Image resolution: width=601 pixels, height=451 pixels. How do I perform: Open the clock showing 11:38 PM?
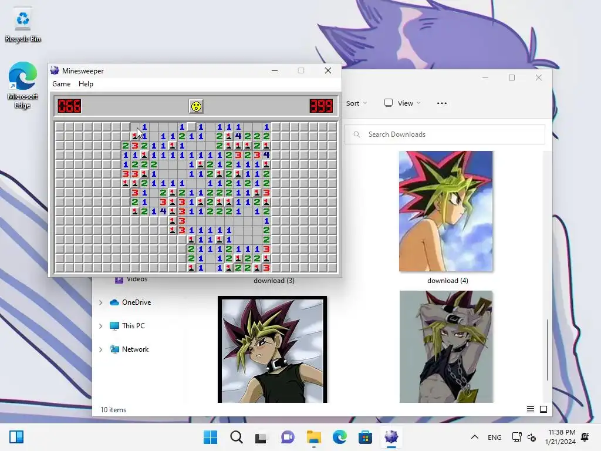[561, 437]
